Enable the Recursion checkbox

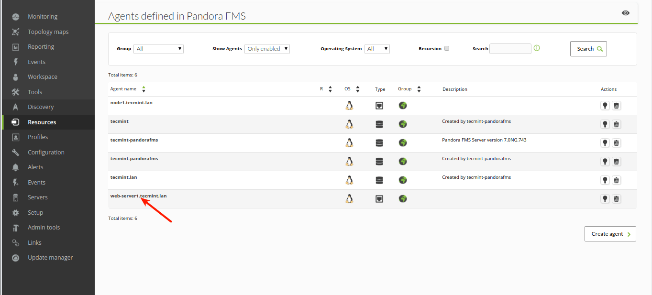(447, 48)
